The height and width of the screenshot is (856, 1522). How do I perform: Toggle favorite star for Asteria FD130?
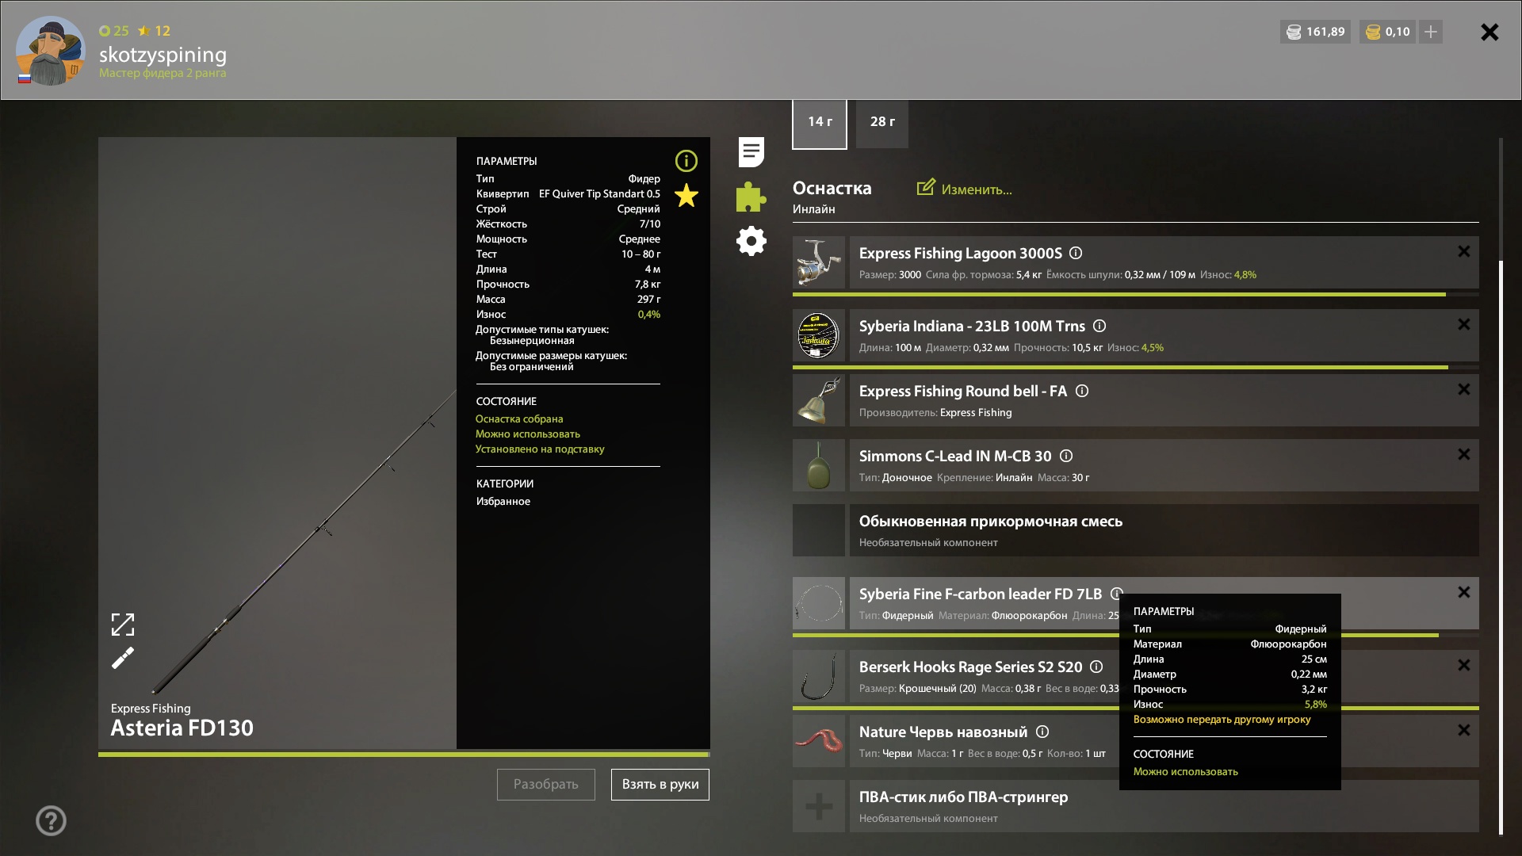pos(686,195)
